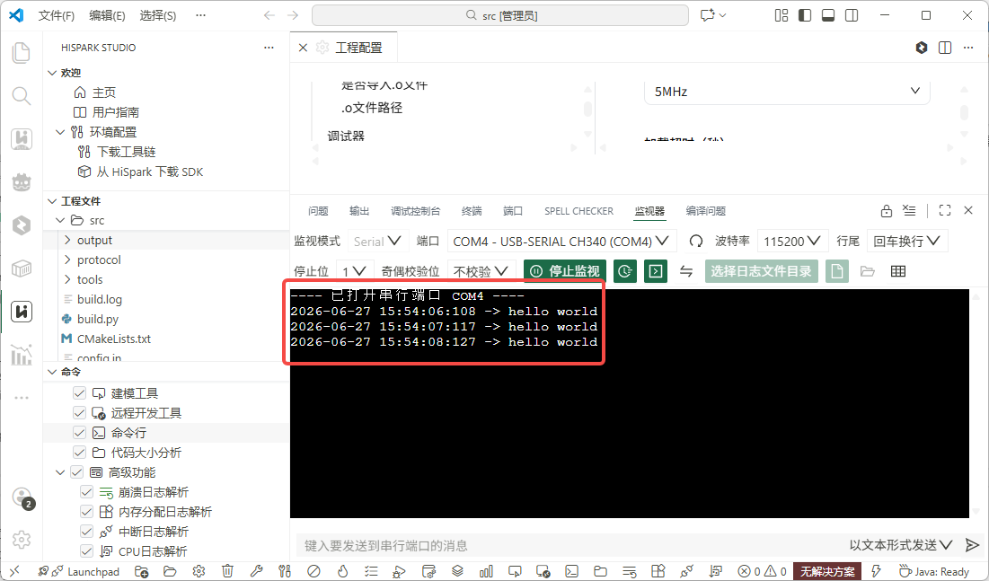Refresh the serial port list

[695, 241]
